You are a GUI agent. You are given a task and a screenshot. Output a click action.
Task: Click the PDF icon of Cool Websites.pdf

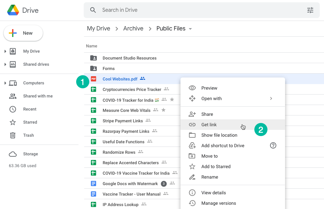[x=94, y=79]
